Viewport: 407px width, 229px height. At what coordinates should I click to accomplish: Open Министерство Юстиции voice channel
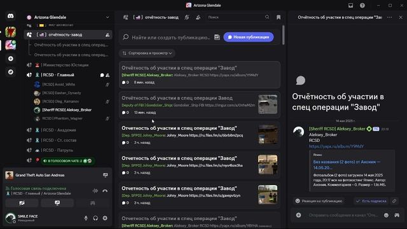point(68,65)
